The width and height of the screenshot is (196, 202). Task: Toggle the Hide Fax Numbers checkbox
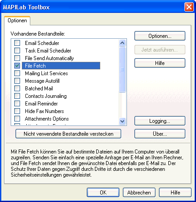[17, 111]
